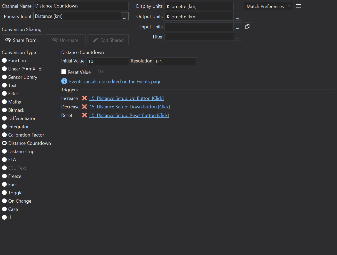
Task: Choose the Linear (Y=mX+b) radio option
Action: pyautogui.click(x=4, y=69)
